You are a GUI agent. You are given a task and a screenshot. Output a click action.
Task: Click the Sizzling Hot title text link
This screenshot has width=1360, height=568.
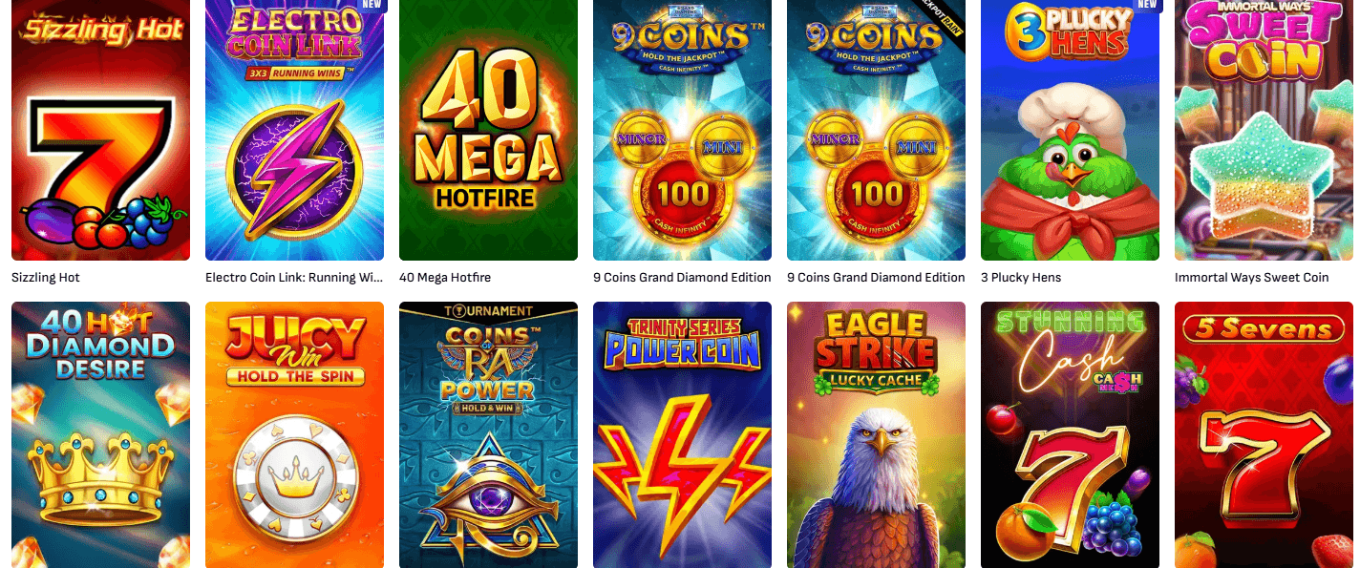[46, 278]
